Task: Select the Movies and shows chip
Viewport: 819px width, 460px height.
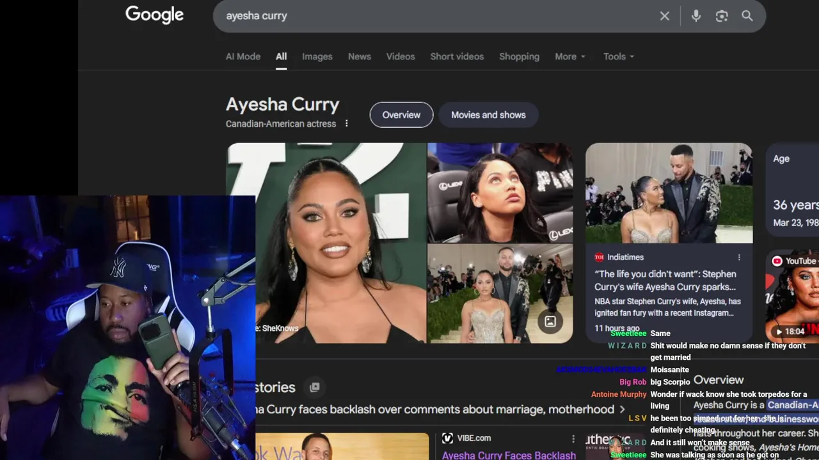Action: click(x=488, y=115)
